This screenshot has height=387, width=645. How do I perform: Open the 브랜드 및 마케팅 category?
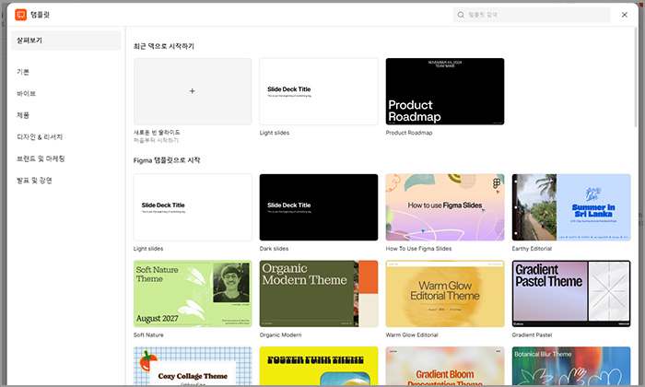(x=41, y=158)
